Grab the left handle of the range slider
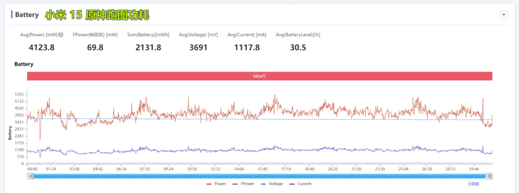The height and width of the screenshot is (193, 519). coord(31,176)
